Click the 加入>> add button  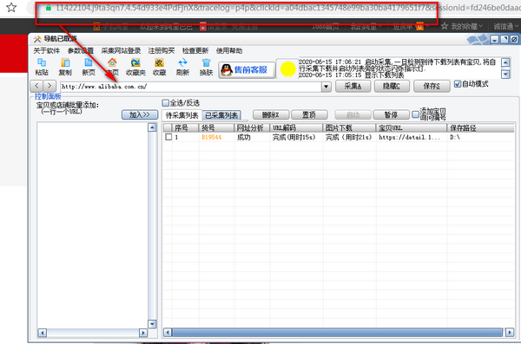click(x=140, y=114)
